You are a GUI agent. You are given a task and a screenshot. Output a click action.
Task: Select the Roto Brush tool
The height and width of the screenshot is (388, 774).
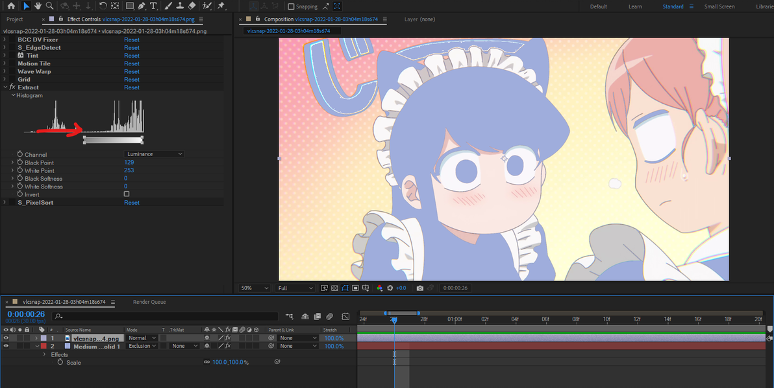[207, 6]
